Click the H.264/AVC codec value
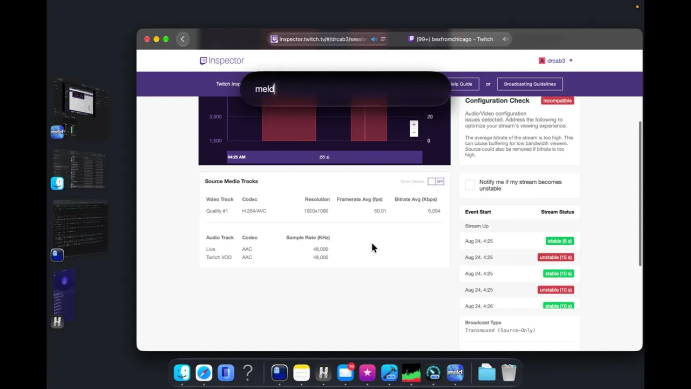The height and width of the screenshot is (389, 691). coord(254,211)
